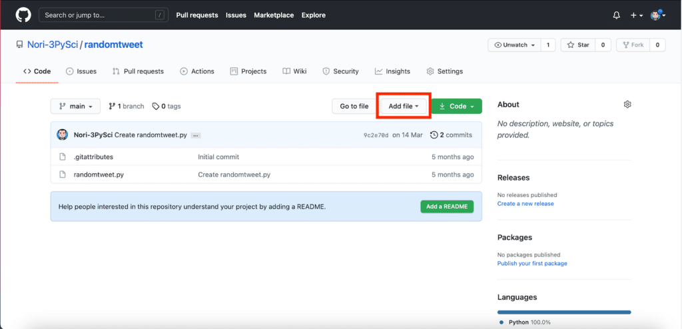
Task: Switch to the Issues tab
Action: 81,71
